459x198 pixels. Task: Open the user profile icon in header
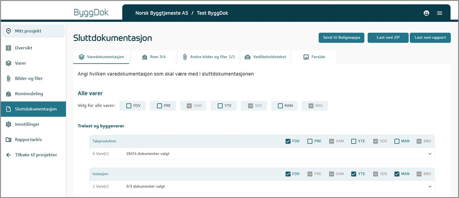coord(426,13)
